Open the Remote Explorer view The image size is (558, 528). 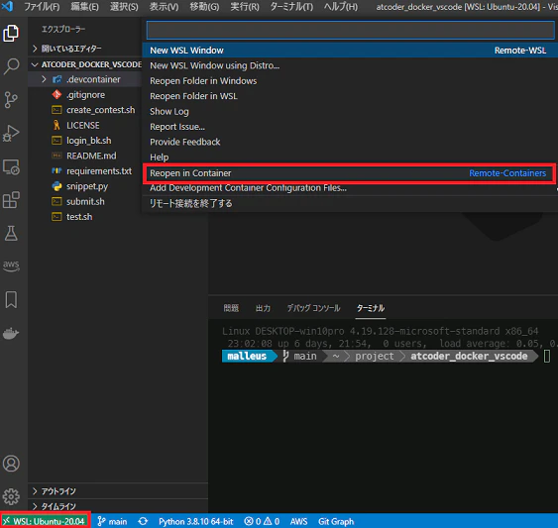point(11,166)
